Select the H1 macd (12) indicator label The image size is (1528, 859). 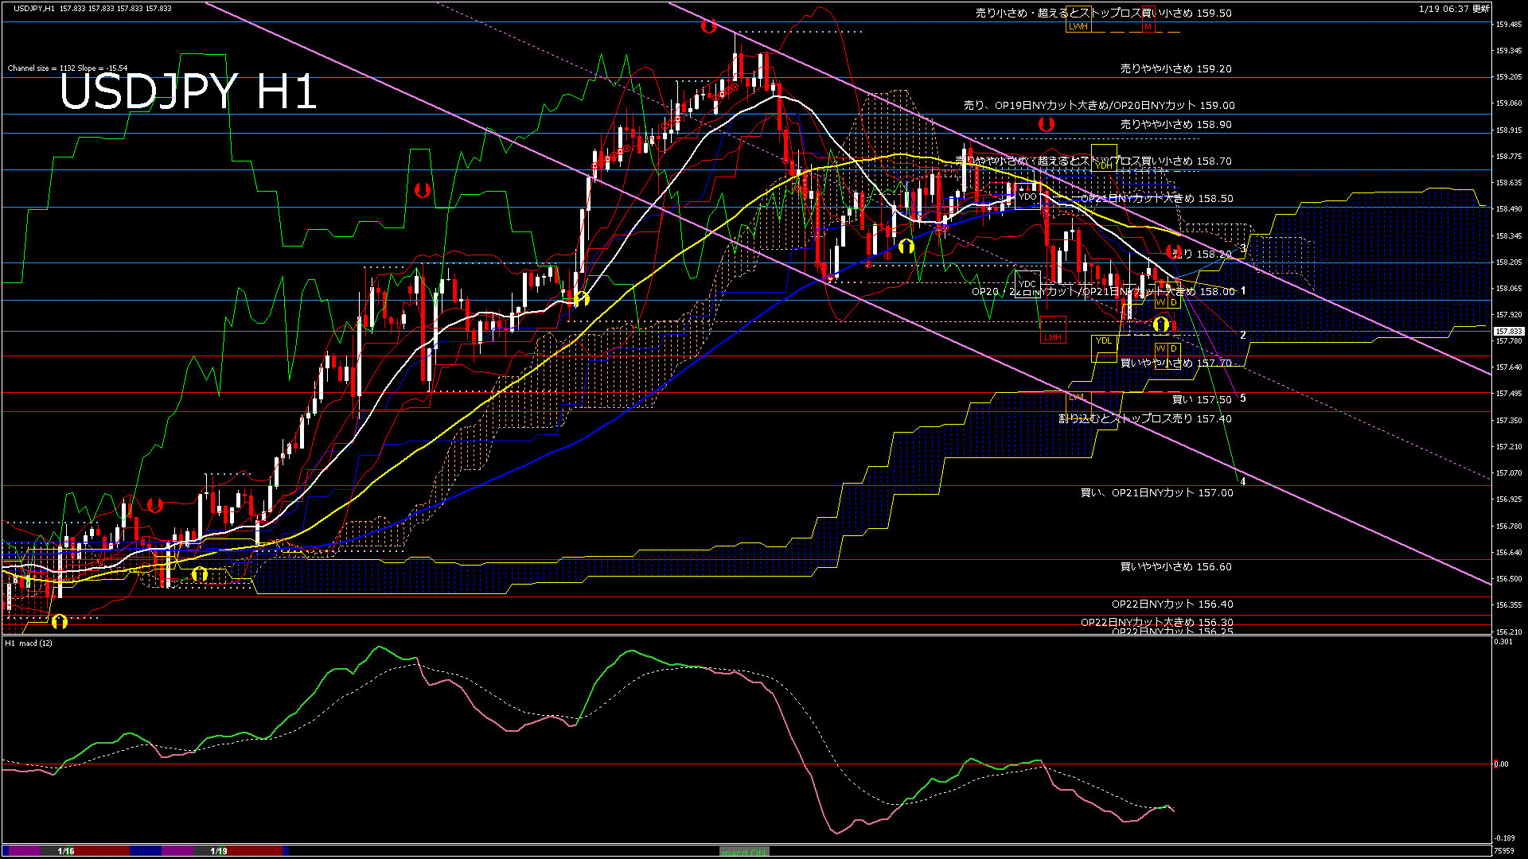(29, 643)
